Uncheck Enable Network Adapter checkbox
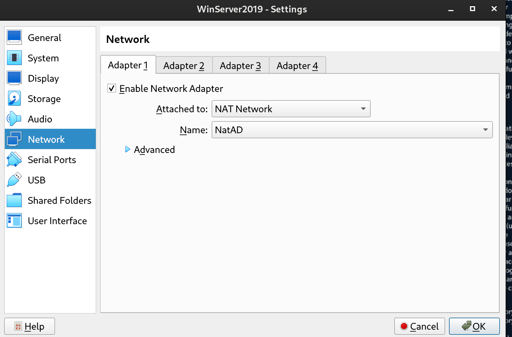The width and height of the screenshot is (512, 337). (x=112, y=88)
